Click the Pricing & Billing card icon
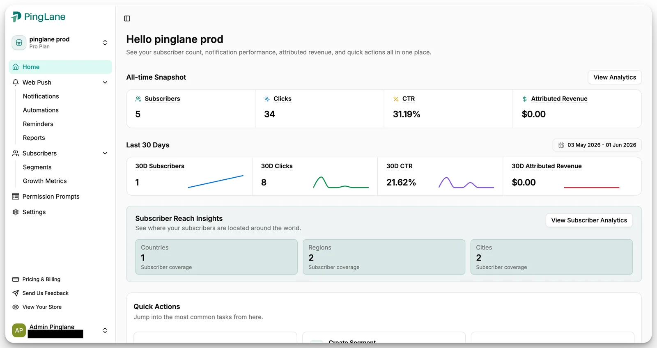 pyautogui.click(x=16, y=279)
